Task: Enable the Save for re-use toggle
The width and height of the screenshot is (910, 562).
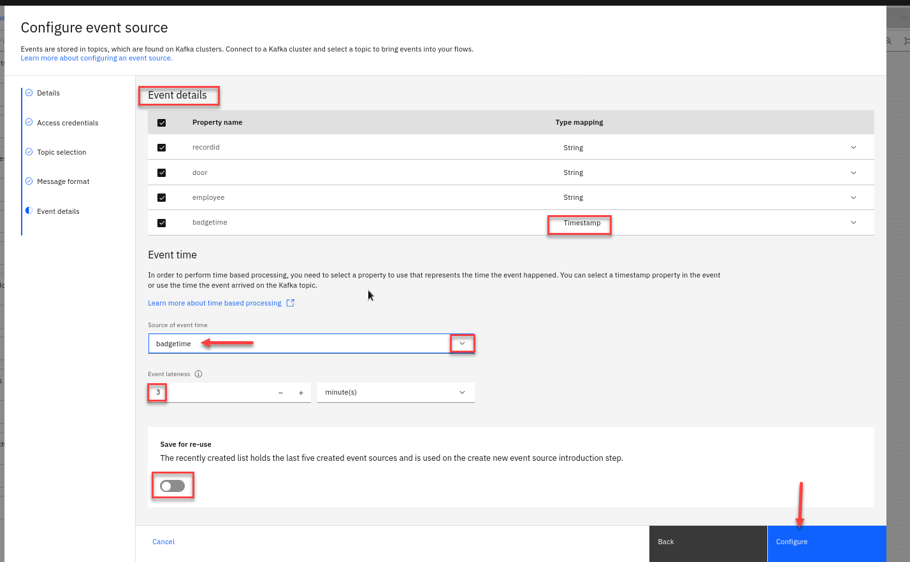Action: [x=173, y=486]
